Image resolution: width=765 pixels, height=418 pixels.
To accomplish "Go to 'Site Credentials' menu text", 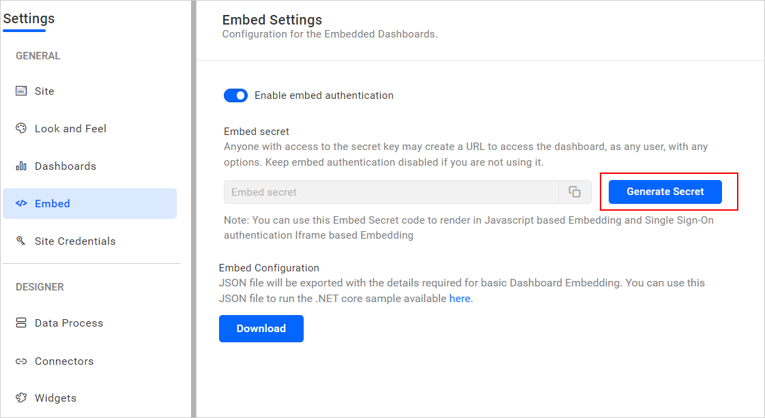I will [x=75, y=241].
